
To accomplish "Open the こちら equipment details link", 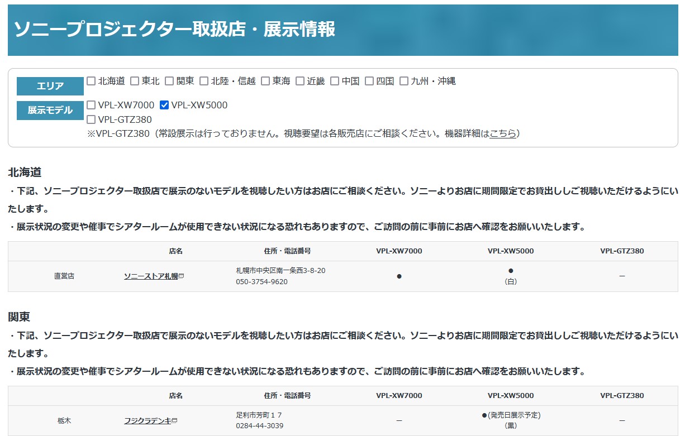I will (503, 134).
